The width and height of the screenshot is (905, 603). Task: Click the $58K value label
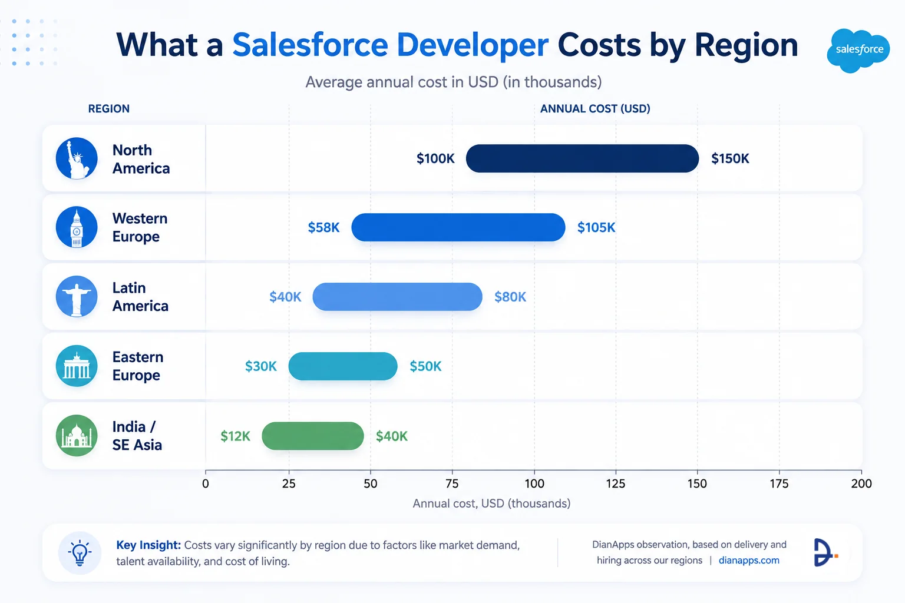pos(323,227)
